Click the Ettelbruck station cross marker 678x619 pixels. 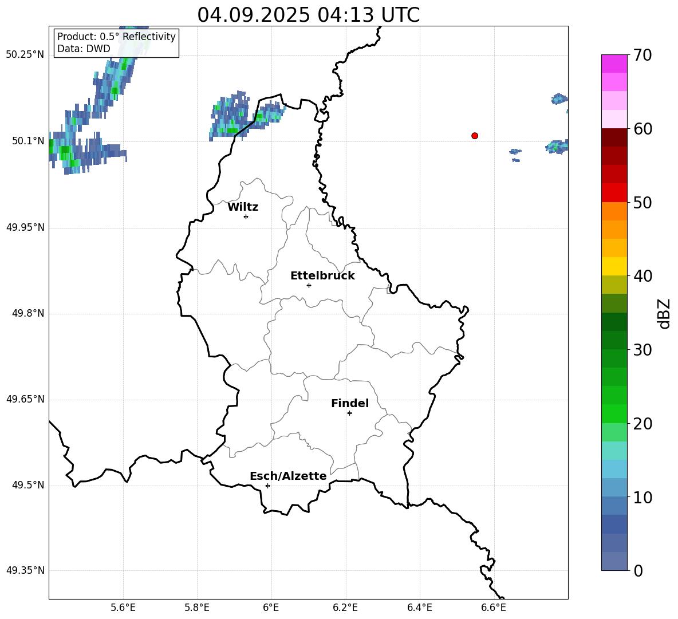click(309, 285)
